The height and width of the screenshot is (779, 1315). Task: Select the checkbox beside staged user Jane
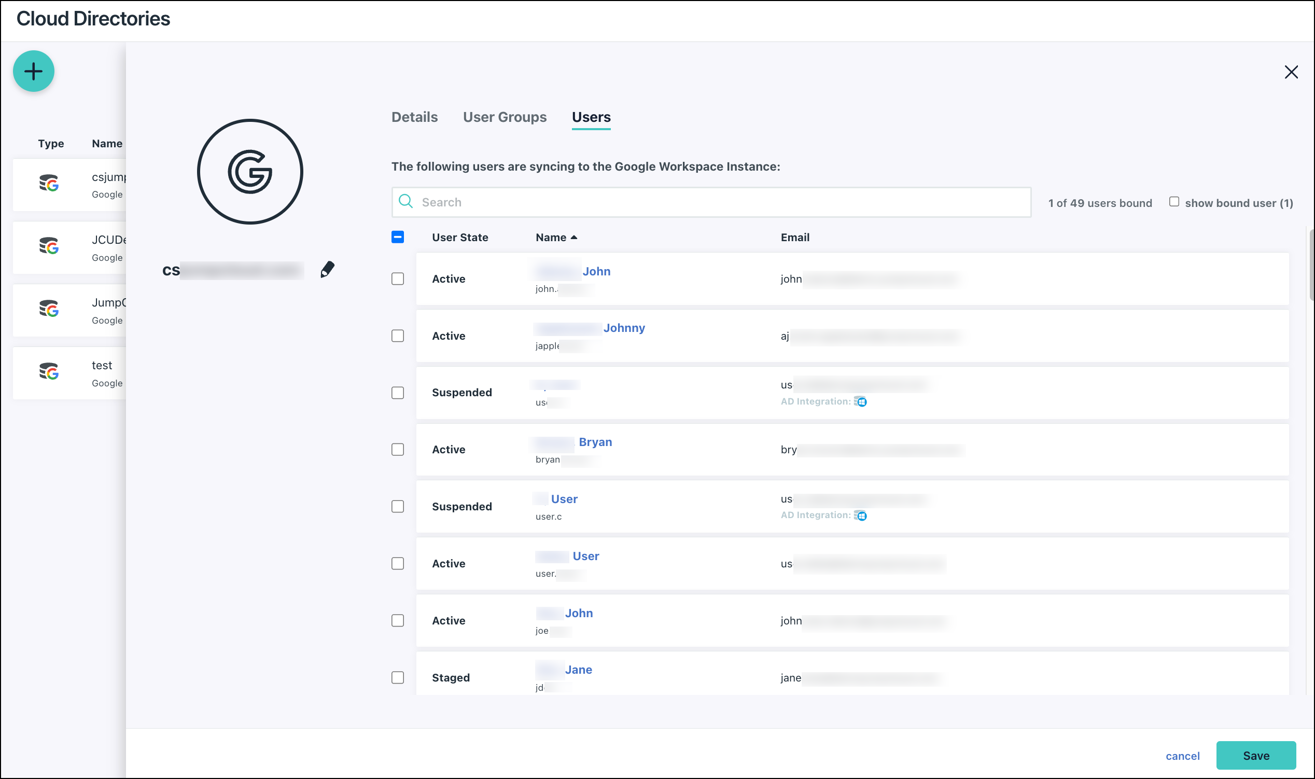coord(398,678)
